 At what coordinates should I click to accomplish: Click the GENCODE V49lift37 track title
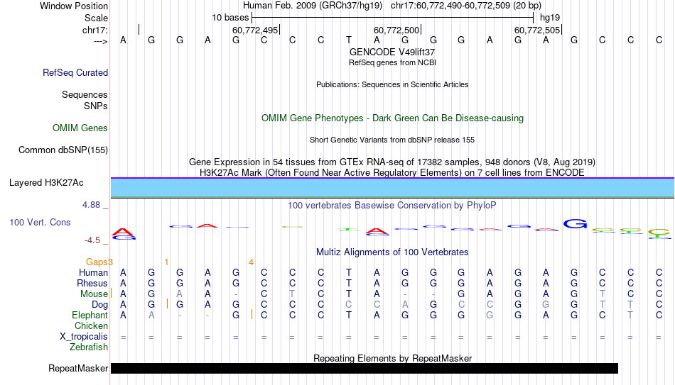(392, 52)
